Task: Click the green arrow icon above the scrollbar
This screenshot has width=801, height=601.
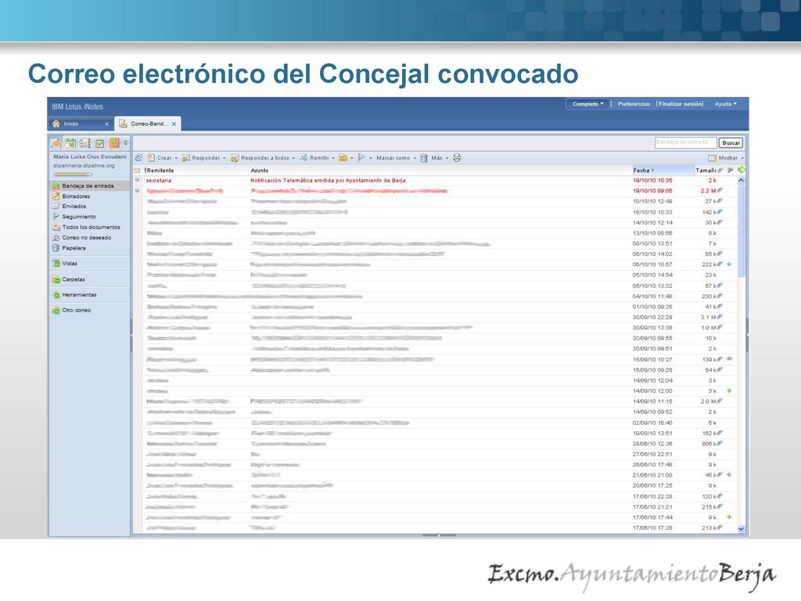Action: 742,170
